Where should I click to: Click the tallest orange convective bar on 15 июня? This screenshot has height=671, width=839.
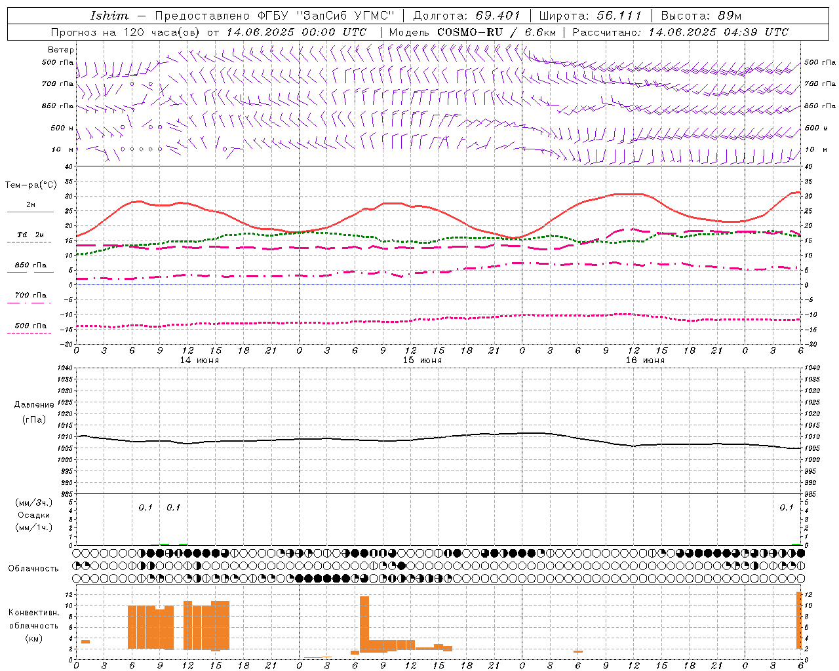coord(364,624)
